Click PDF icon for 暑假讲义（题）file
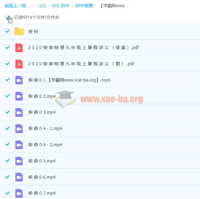200x199 pixels. point(19,64)
